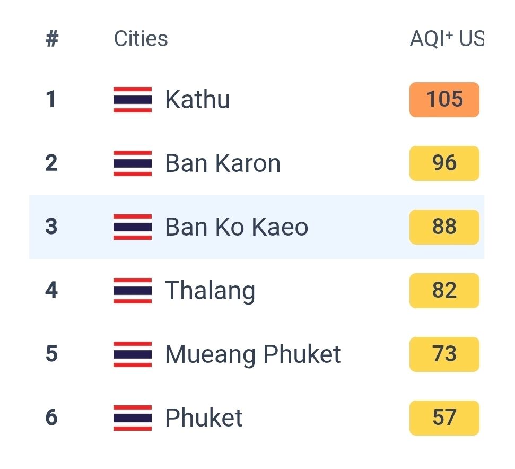Open the Ban Karon city page
515x469 pixels.
tap(223, 163)
